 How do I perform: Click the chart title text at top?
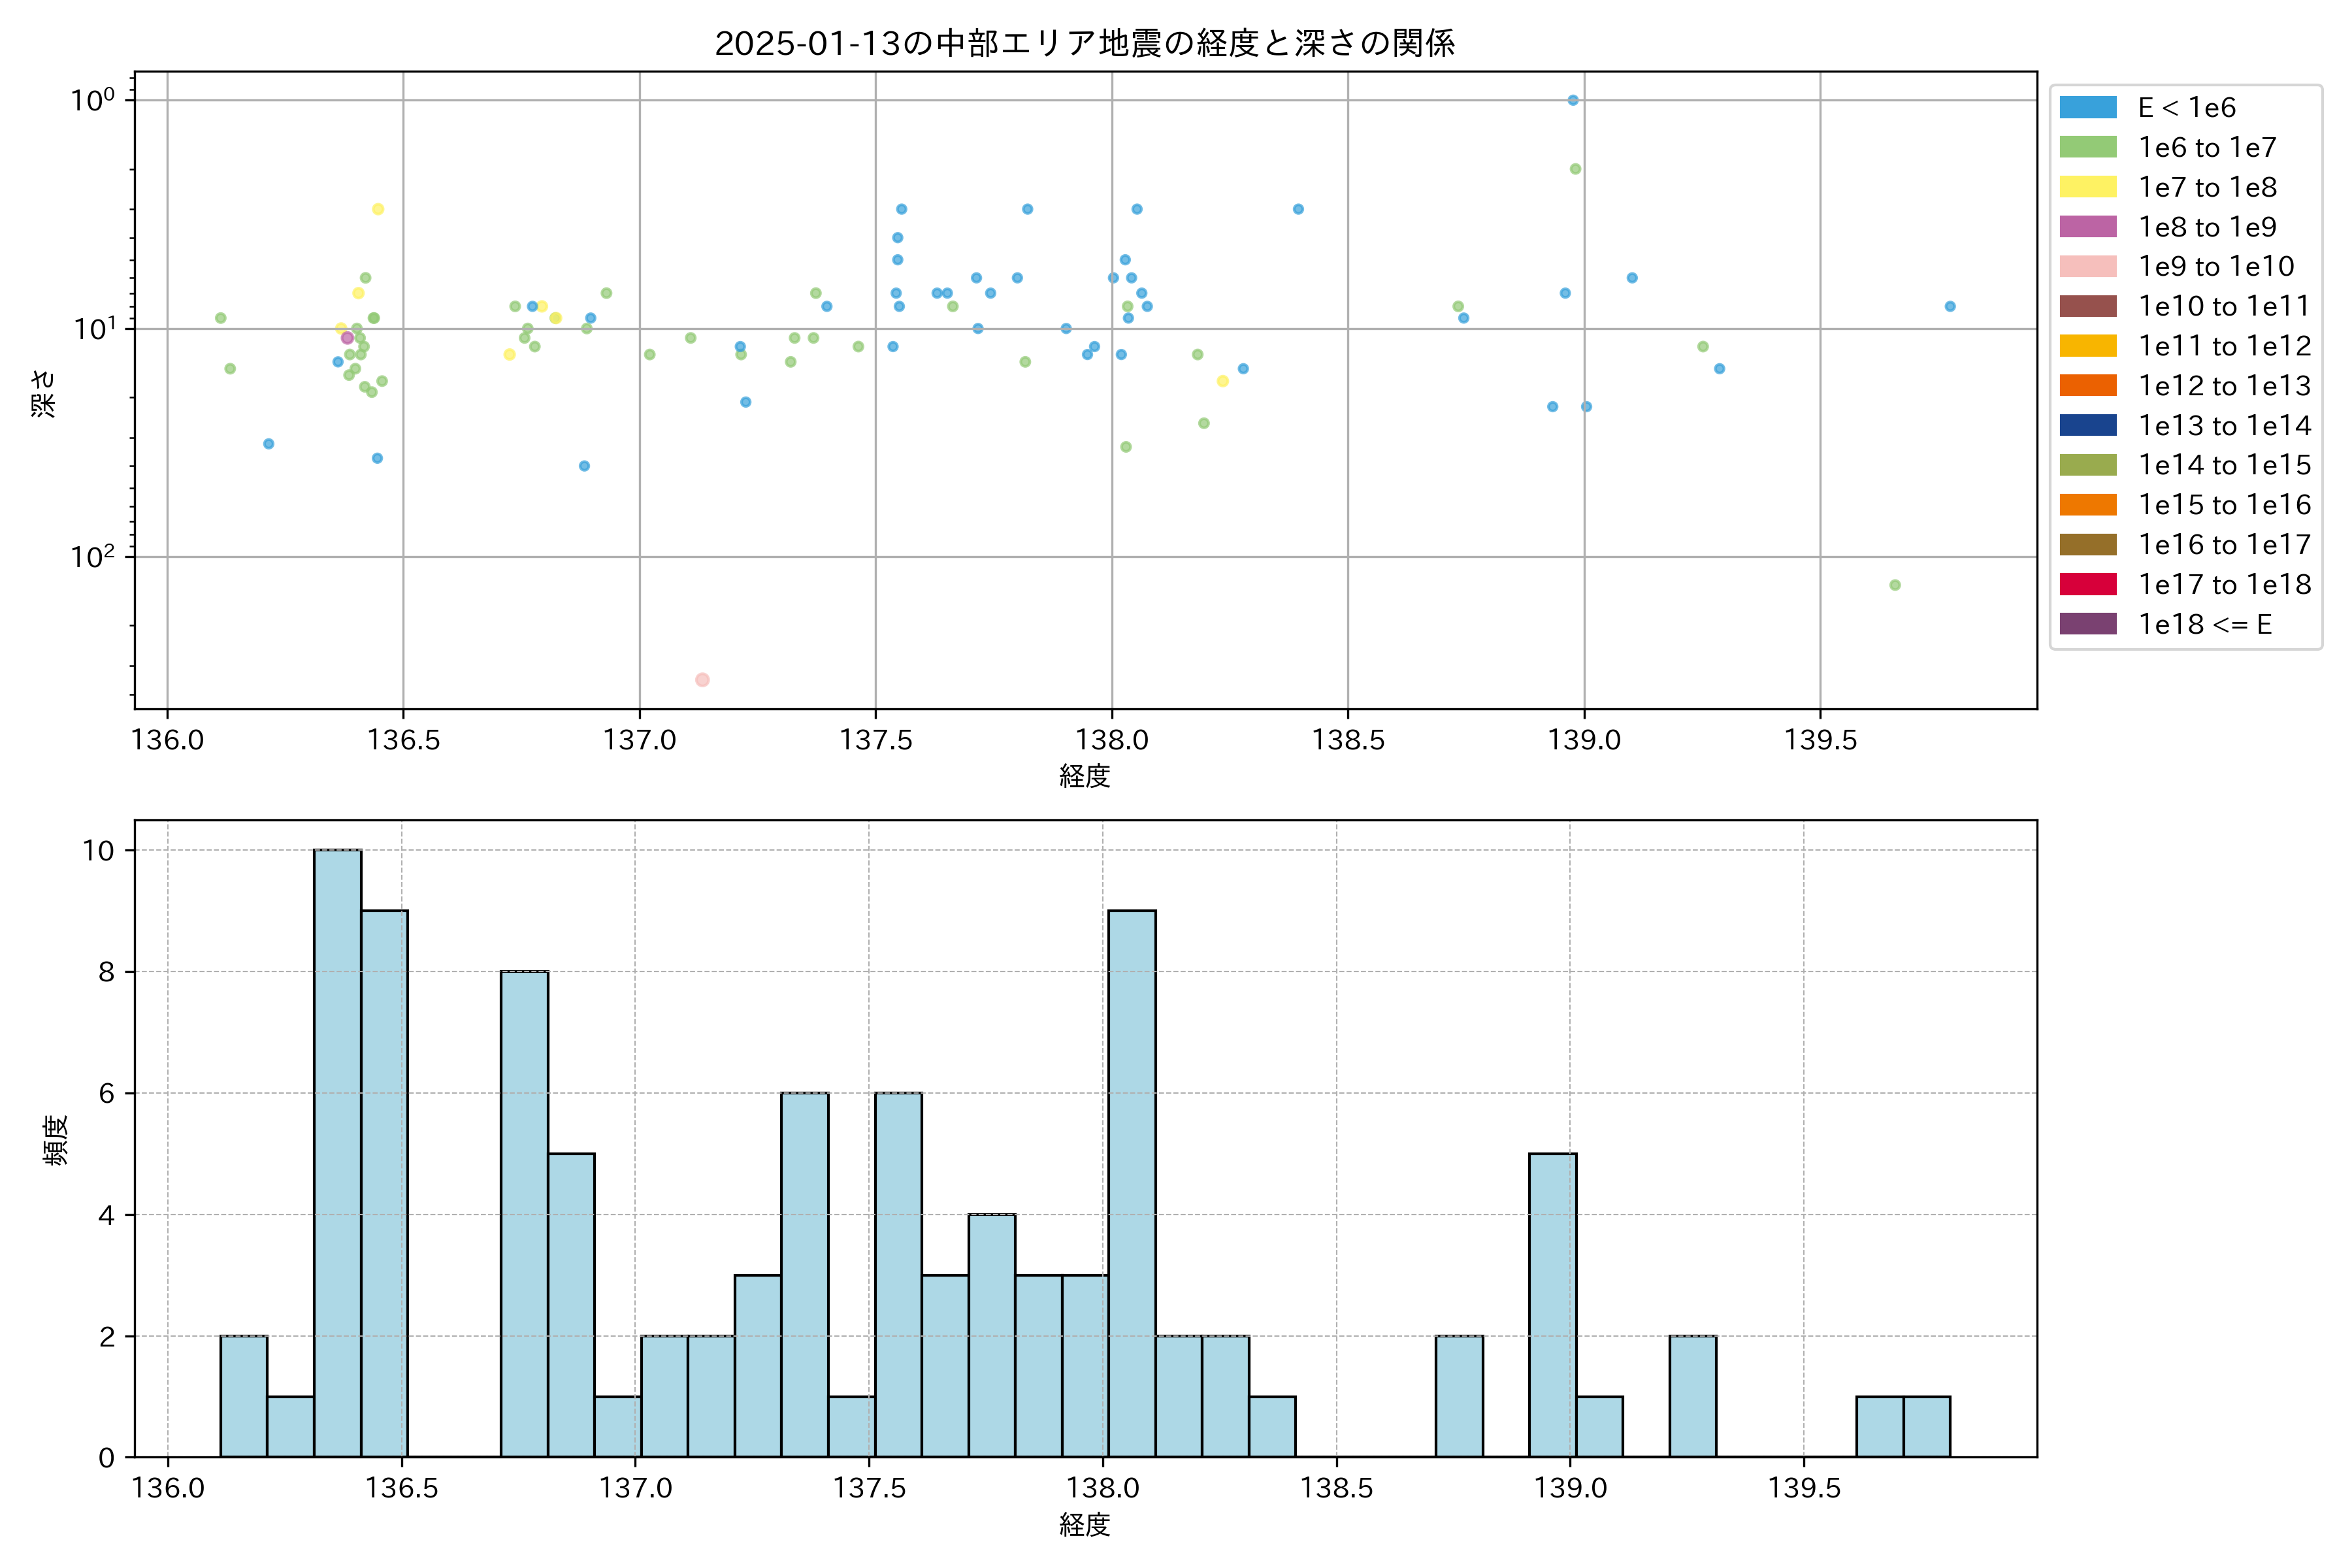point(1084,43)
